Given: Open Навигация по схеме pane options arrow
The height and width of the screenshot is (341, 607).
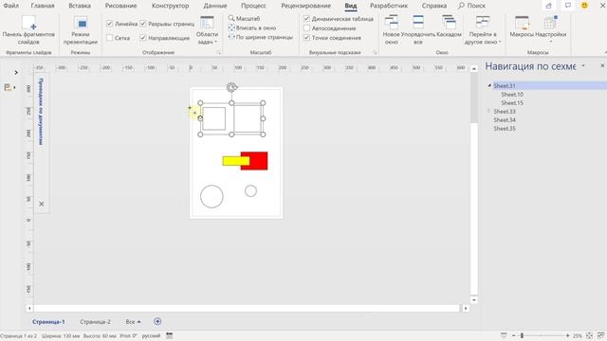Looking at the screenshot, I should pyautogui.click(x=583, y=66).
